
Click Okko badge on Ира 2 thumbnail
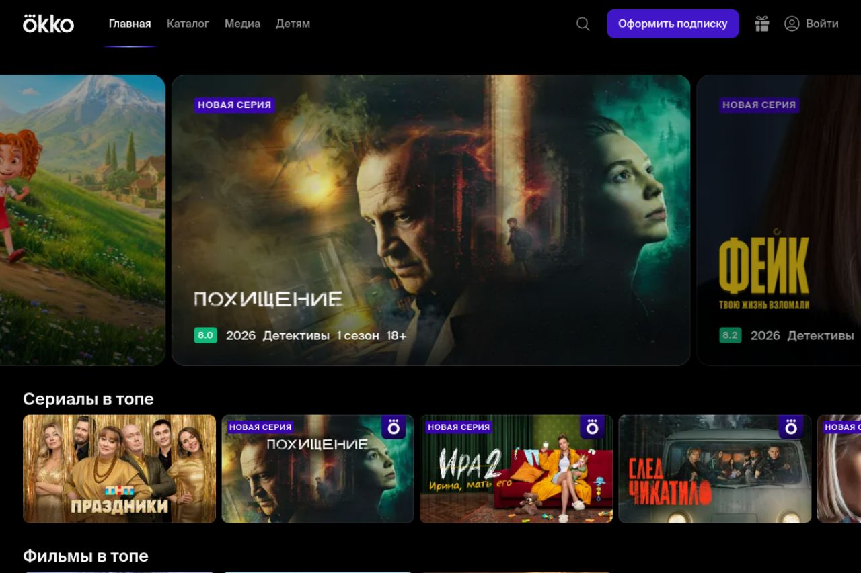click(x=592, y=427)
